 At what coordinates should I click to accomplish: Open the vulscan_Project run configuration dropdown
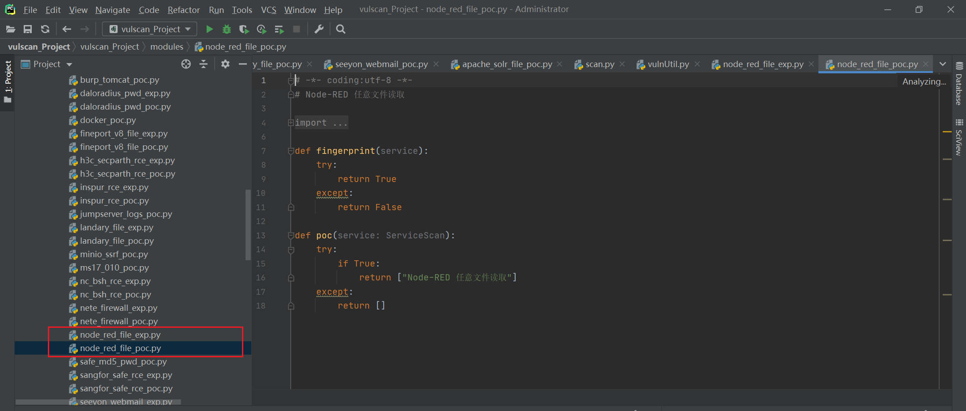[x=150, y=30]
